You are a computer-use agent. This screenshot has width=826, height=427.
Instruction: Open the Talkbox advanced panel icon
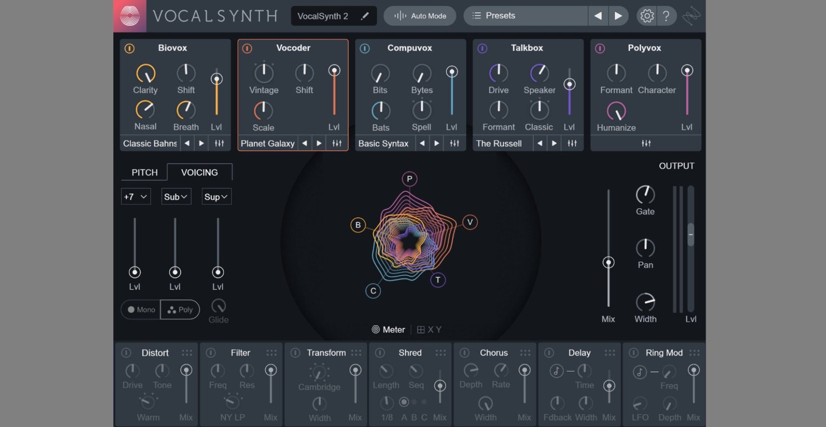tap(572, 143)
